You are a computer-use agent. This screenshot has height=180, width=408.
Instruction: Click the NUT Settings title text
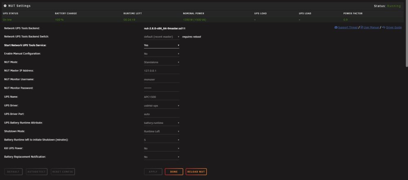coord(19,6)
